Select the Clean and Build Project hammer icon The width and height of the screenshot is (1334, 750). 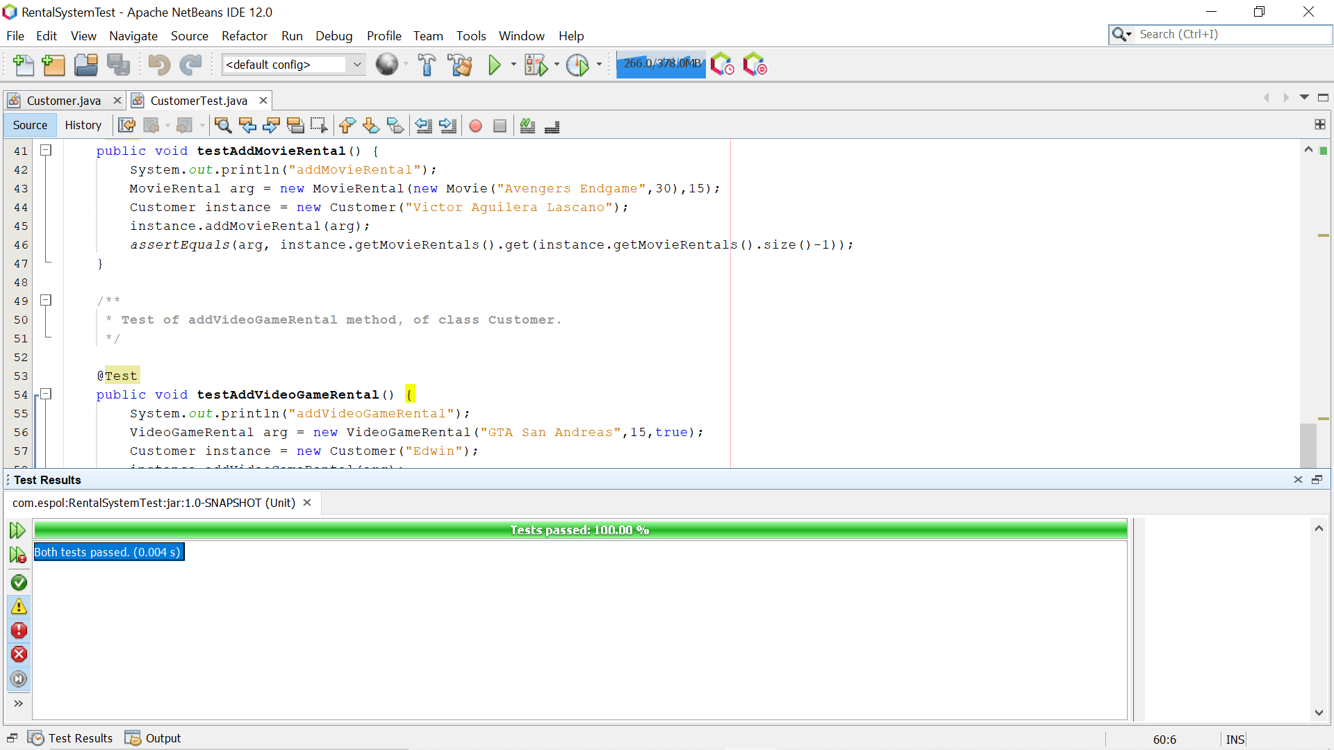click(x=459, y=65)
